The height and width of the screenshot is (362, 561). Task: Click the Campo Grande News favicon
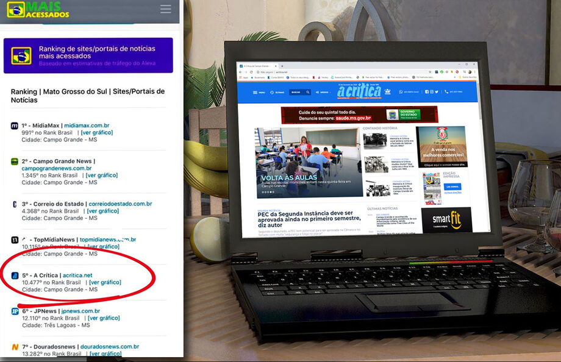coord(14,161)
